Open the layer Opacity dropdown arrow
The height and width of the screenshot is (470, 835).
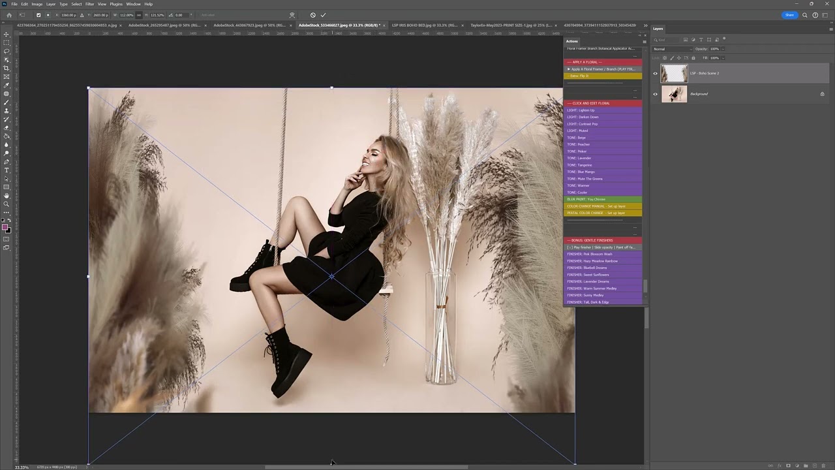[723, 49]
